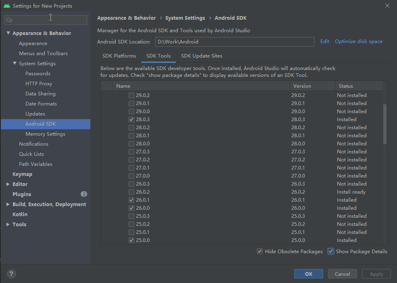Uncheck the 28.0.3 installed package
This screenshot has width=397, height=283.
tap(132, 120)
